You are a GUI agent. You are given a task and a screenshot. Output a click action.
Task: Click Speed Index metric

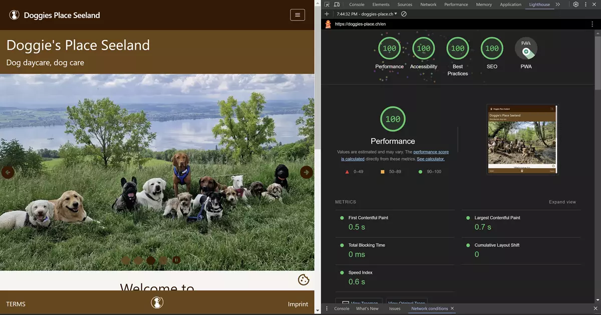[x=395, y=278]
